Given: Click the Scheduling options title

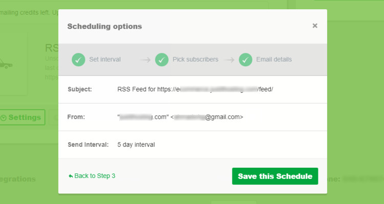Looking at the screenshot, I should click(x=104, y=27).
